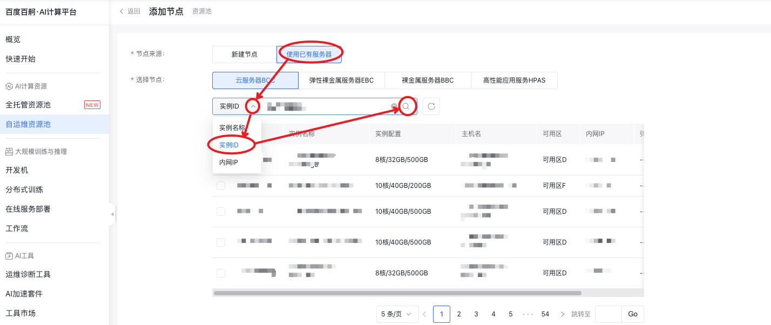Click the pagination ellipsis to jump pages
This screenshot has height=325, width=771.
(528, 314)
